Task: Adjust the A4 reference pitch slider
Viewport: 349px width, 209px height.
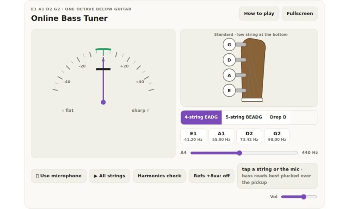Action: pyautogui.click(x=244, y=153)
